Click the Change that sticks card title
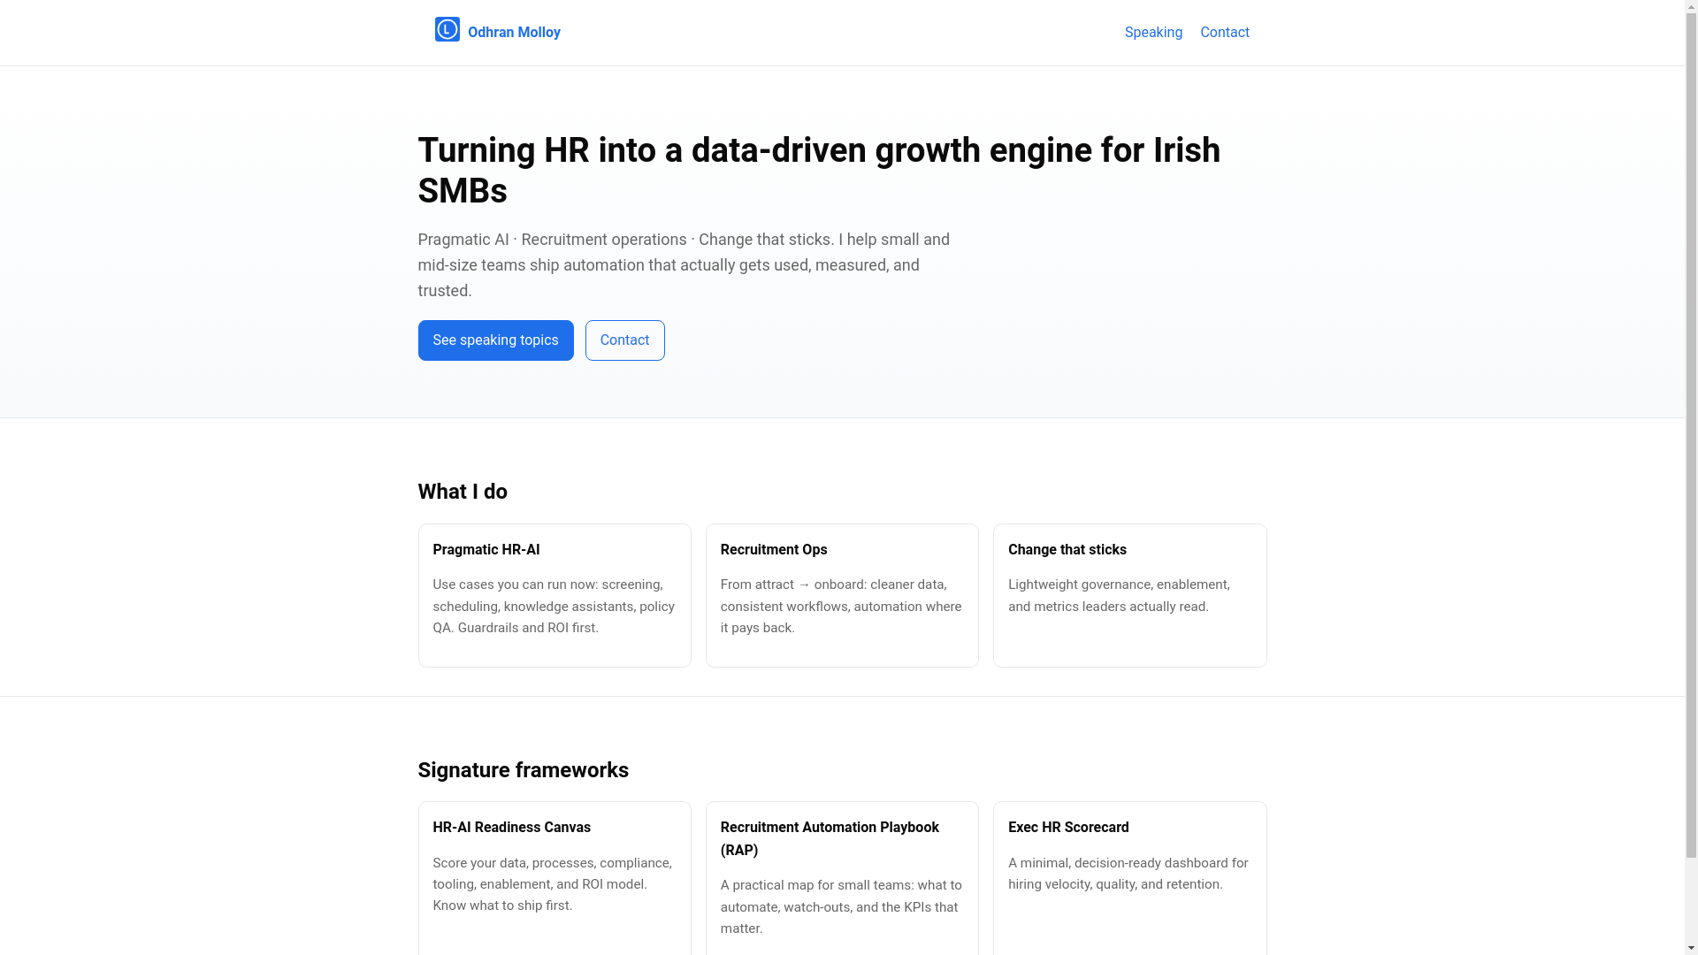1698x955 pixels. click(1067, 550)
